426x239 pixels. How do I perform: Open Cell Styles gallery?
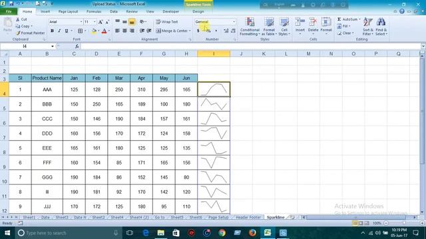point(284,27)
